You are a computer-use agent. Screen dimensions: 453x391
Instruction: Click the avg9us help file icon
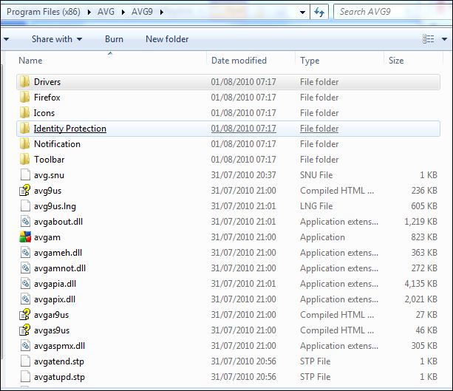25,191
